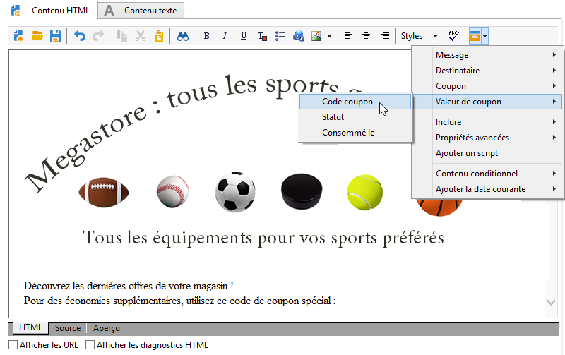The height and width of the screenshot is (355, 565).
Task: Choose Ajouter un script
Action: pos(488,153)
